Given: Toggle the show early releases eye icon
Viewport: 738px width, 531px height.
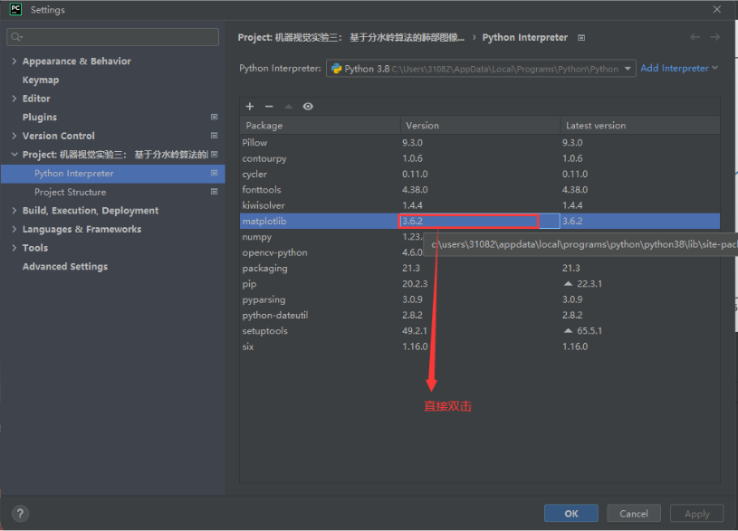Looking at the screenshot, I should pos(308,107).
